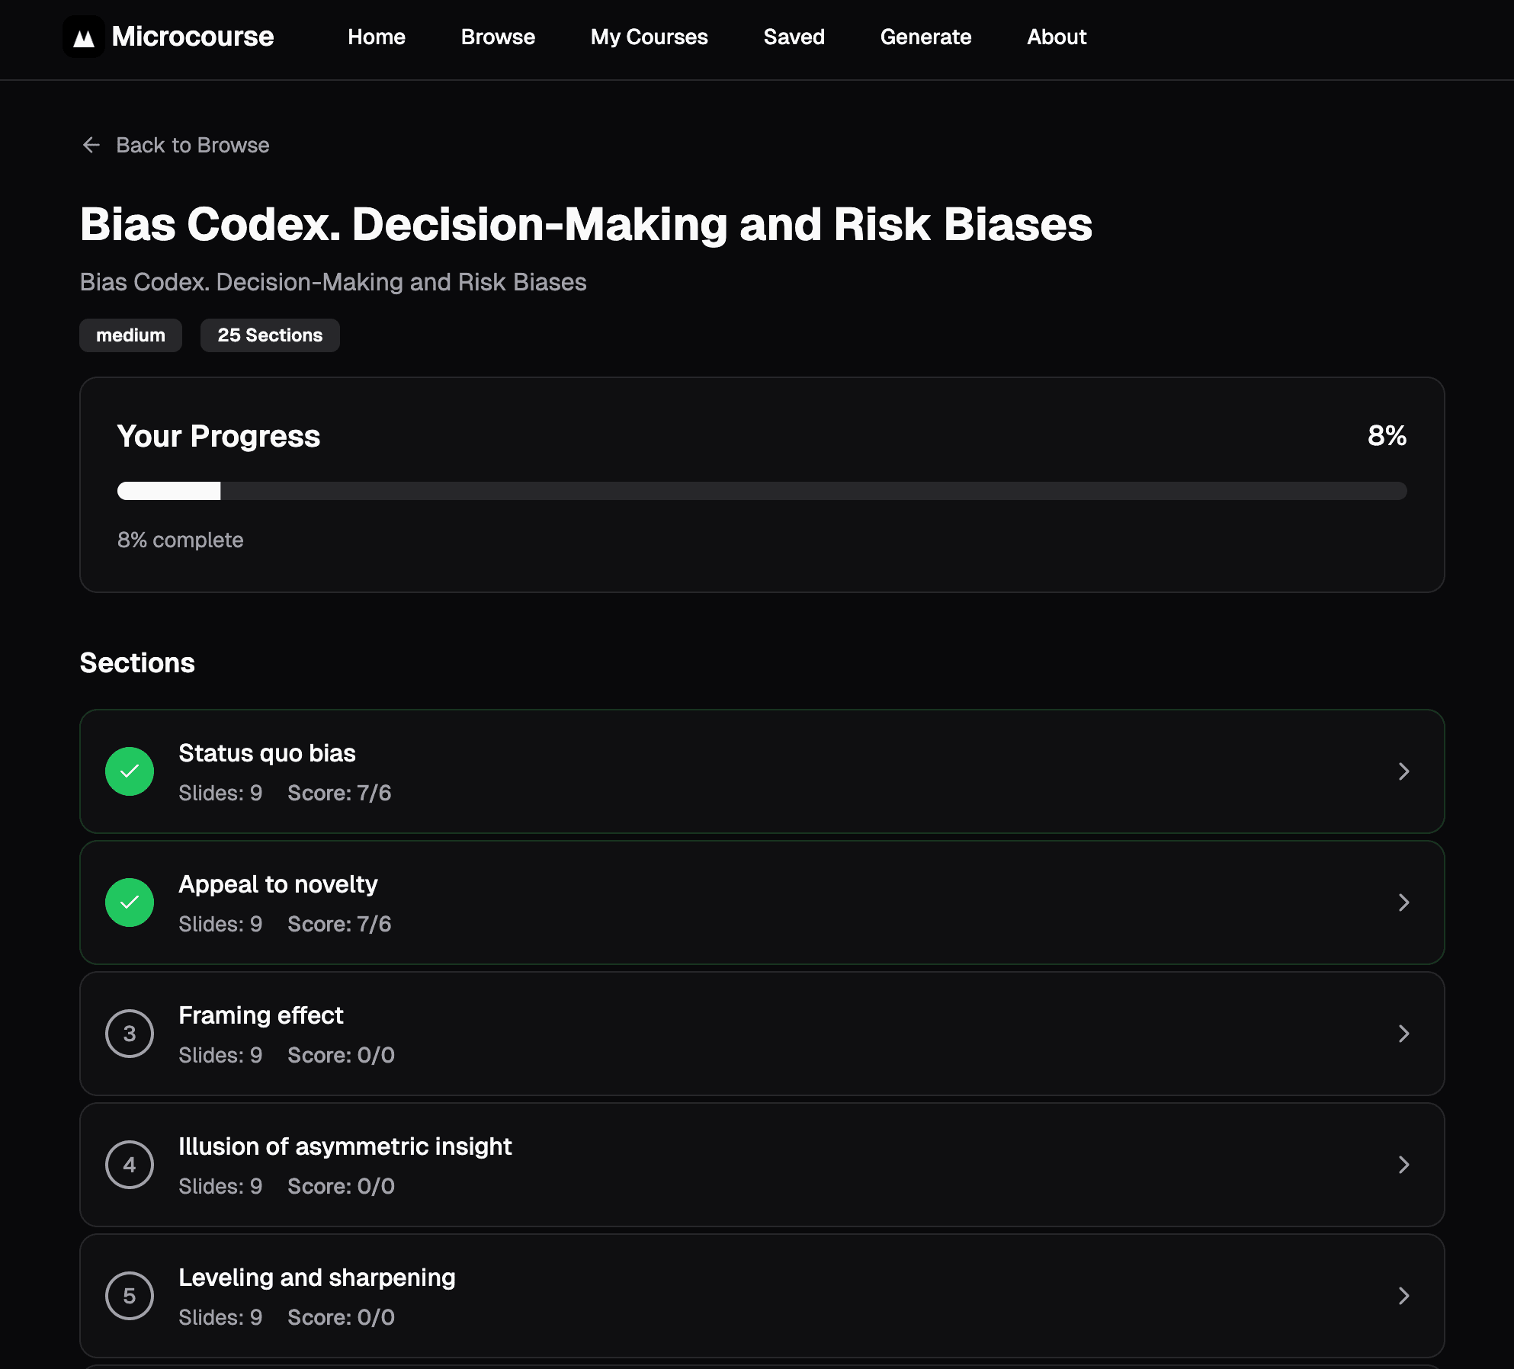Open Framing effect via its chevron arrow
1514x1369 pixels.
(1403, 1034)
